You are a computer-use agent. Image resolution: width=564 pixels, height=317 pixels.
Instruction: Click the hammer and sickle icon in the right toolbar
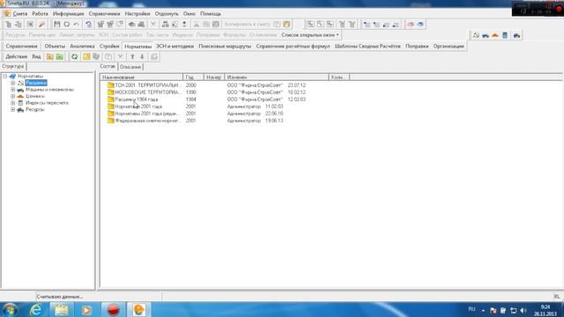(x=476, y=35)
